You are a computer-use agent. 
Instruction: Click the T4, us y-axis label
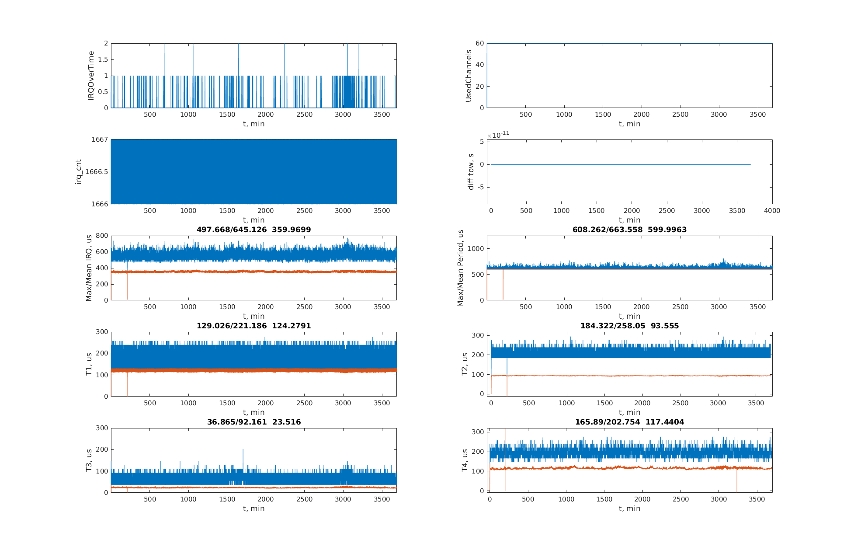point(465,460)
